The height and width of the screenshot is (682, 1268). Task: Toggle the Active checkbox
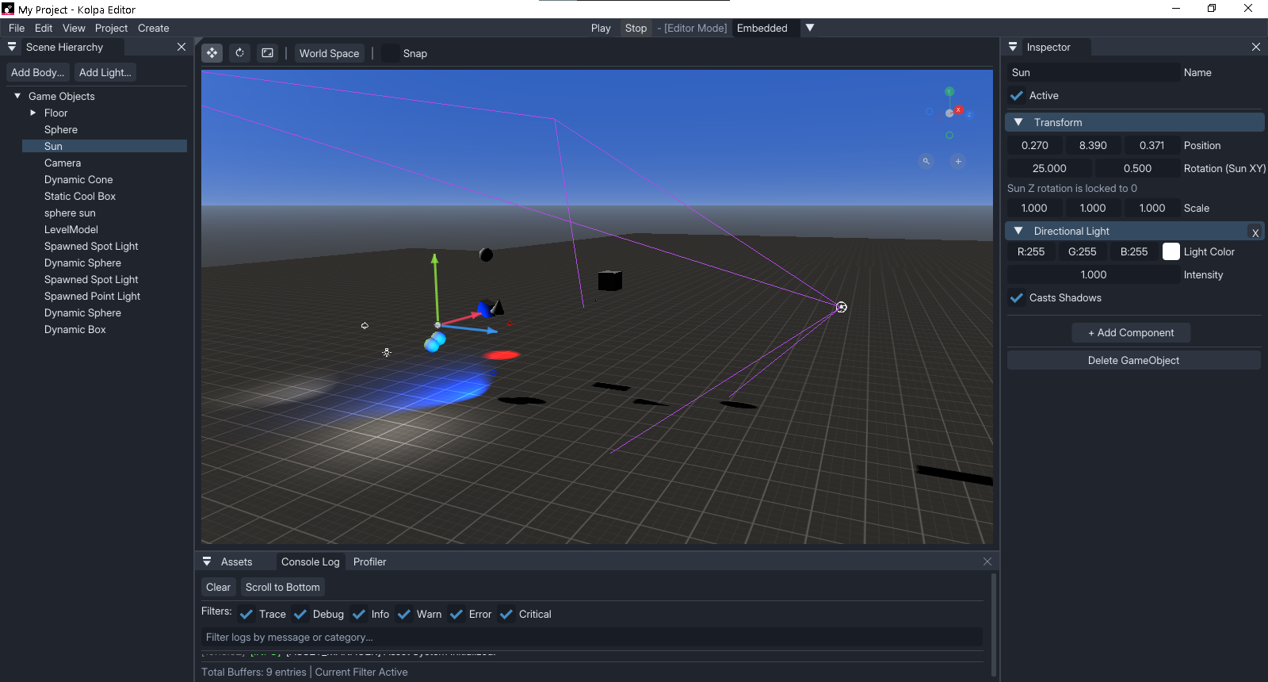click(x=1017, y=95)
